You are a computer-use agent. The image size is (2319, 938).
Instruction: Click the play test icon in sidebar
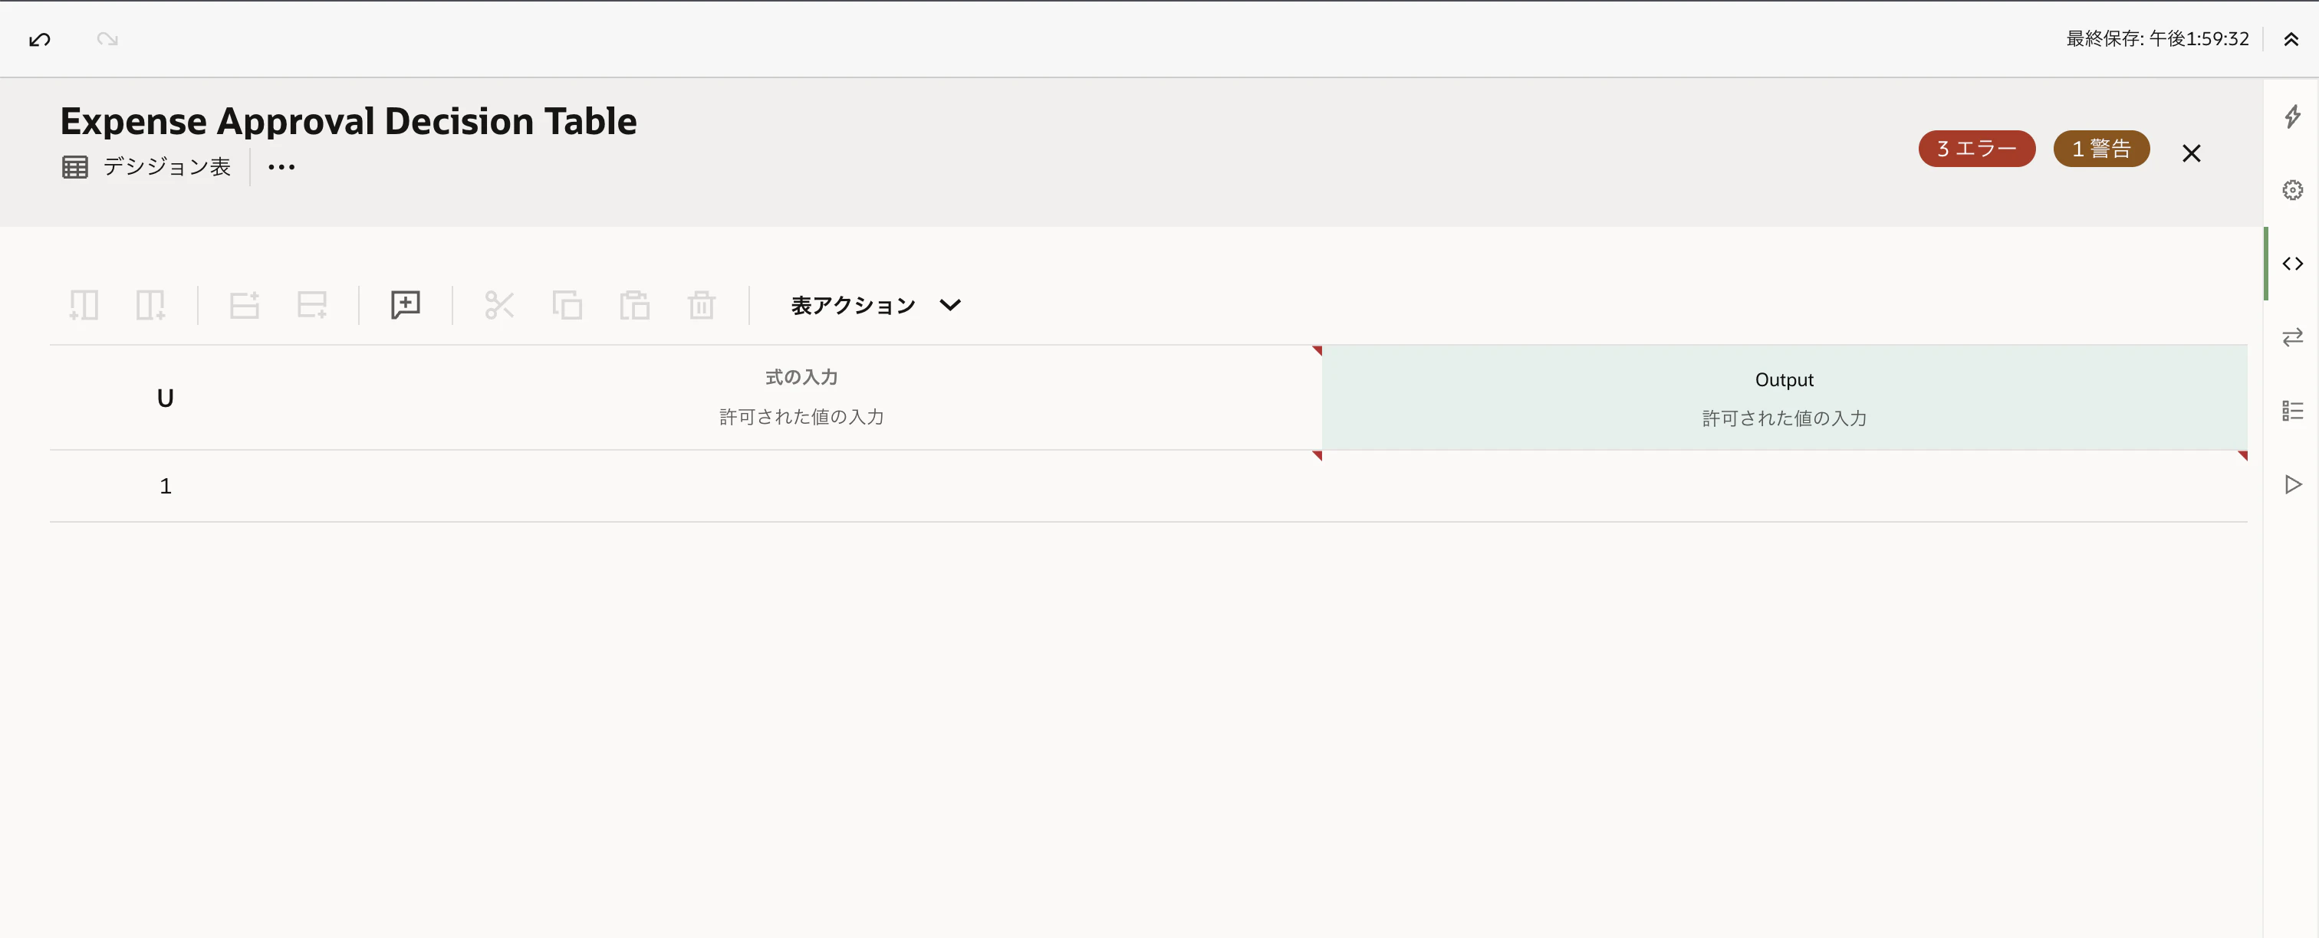(2292, 484)
